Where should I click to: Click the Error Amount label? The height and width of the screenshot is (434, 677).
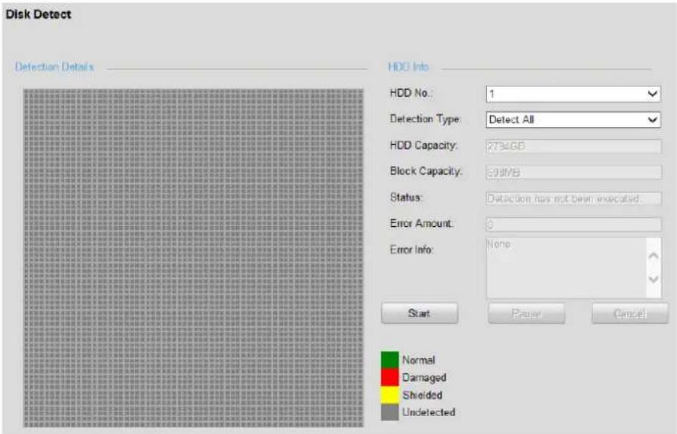(421, 224)
